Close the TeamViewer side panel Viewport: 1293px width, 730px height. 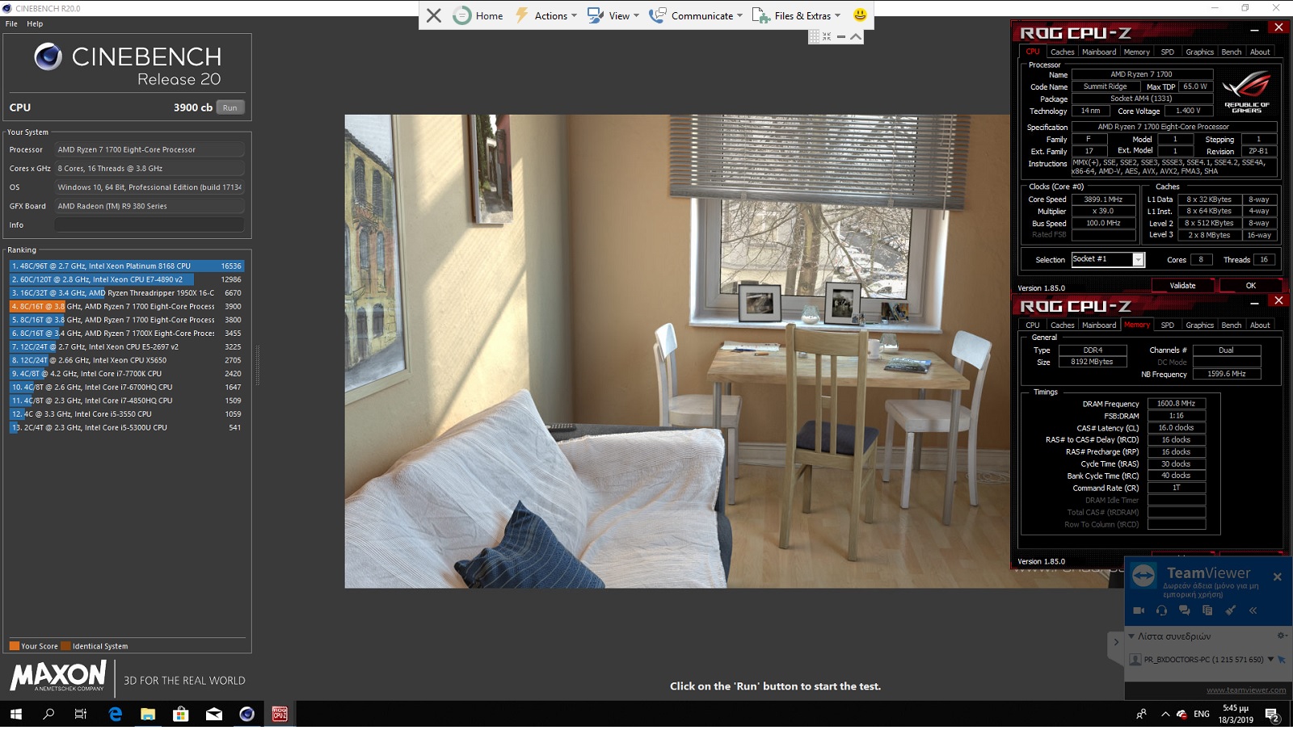coord(1277,577)
